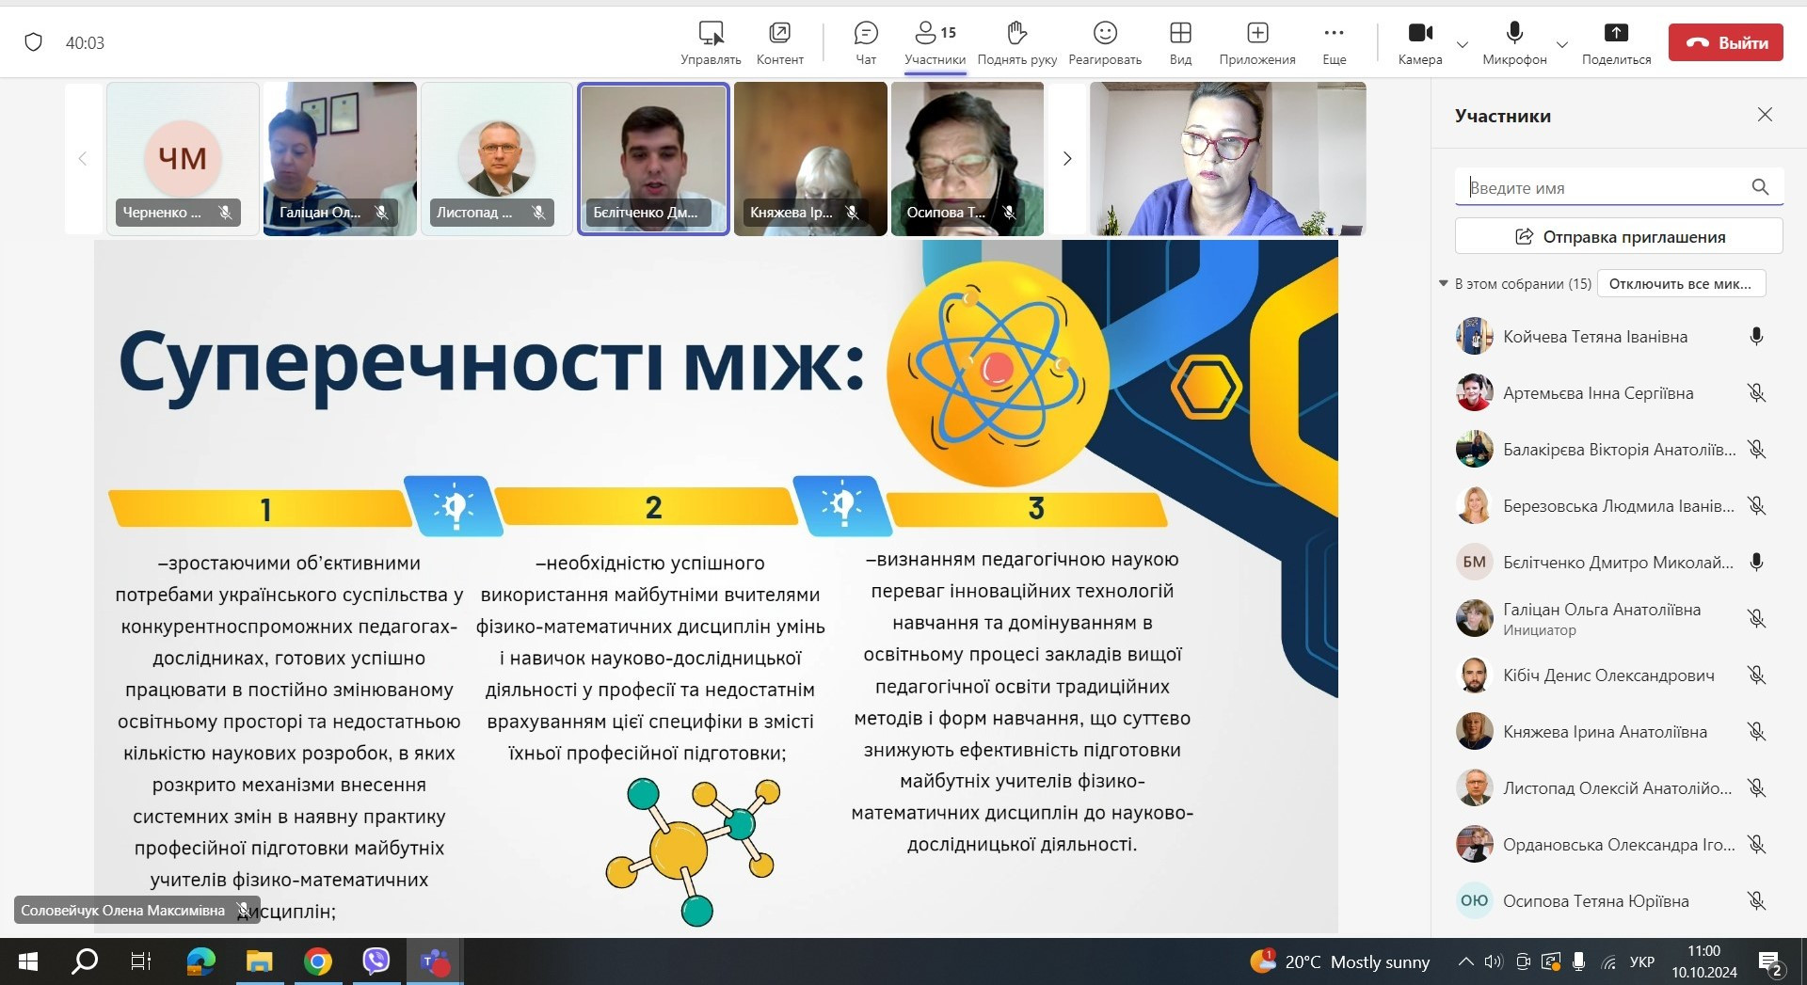Select Листопад video tile
Viewport: 1807px width, 985px height.
point(497,158)
